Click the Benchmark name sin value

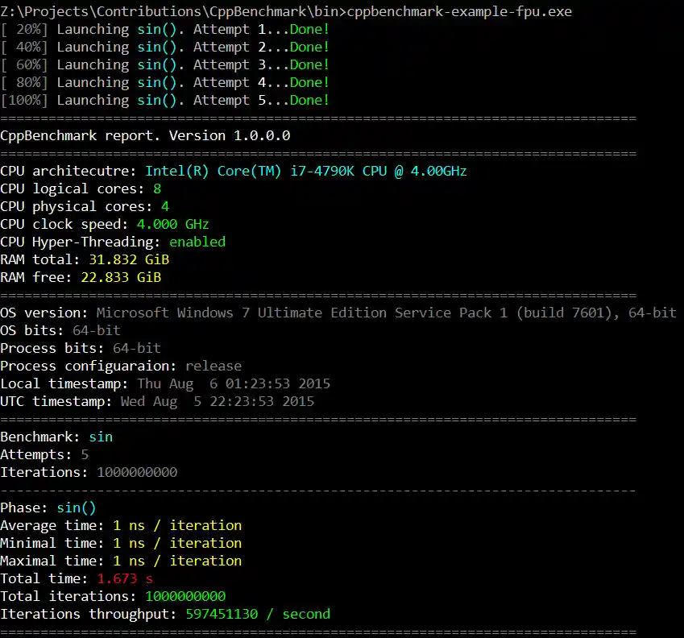pyautogui.click(x=101, y=437)
